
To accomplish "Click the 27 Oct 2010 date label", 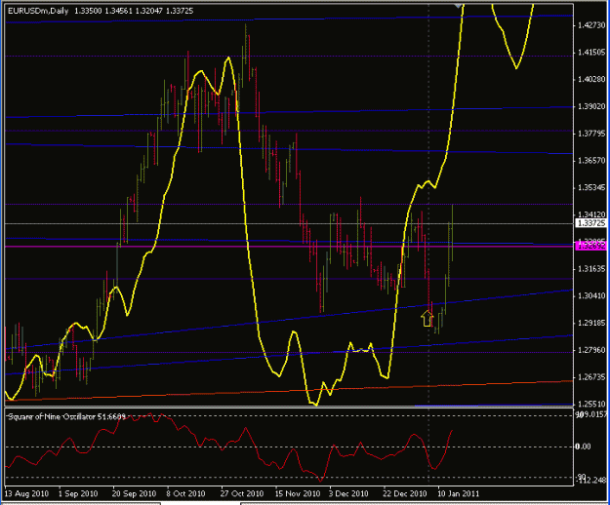I will 242,493.
